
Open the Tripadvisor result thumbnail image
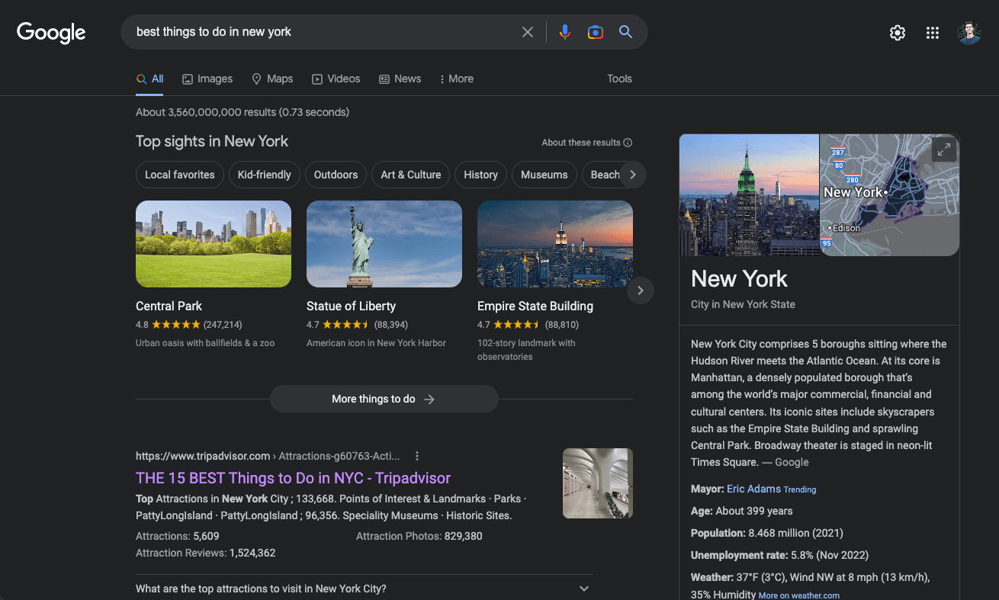(x=598, y=483)
